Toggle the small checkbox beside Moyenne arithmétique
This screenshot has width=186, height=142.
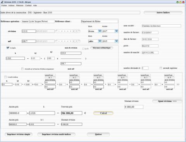(83, 49)
